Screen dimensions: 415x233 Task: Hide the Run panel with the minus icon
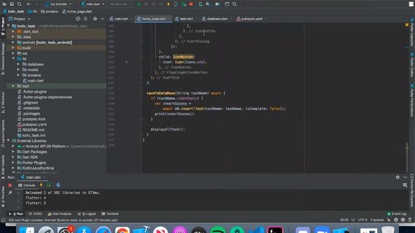coord(405,177)
